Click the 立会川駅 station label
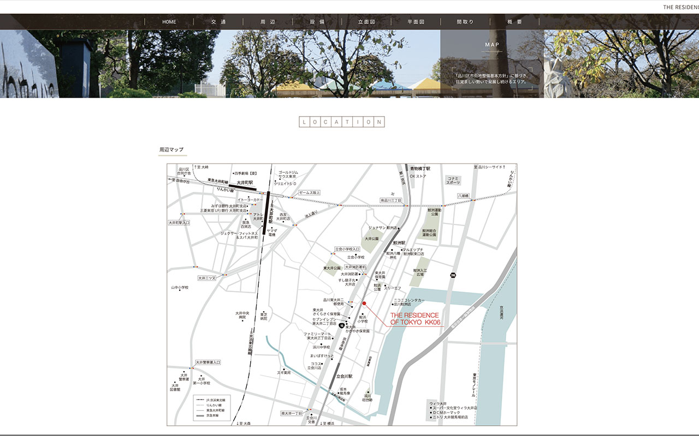 [345, 376]
